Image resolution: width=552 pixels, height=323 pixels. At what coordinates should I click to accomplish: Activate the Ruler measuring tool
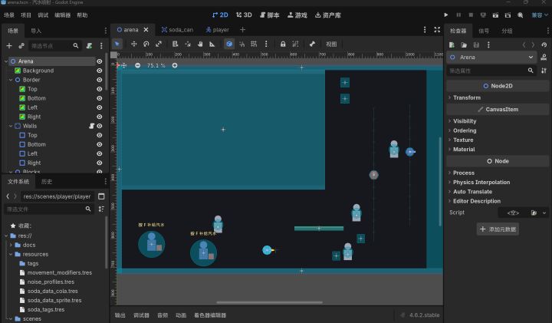212,44
